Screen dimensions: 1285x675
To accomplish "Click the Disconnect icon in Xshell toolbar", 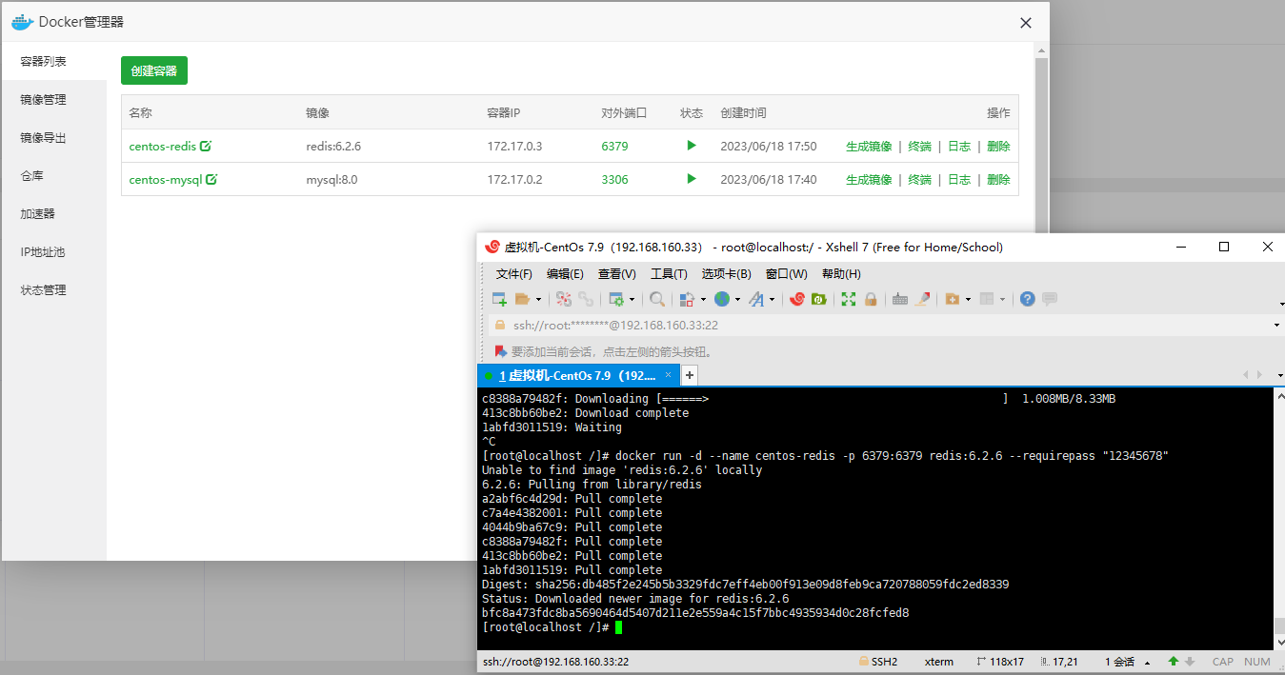I will click(x=564, y=299).
